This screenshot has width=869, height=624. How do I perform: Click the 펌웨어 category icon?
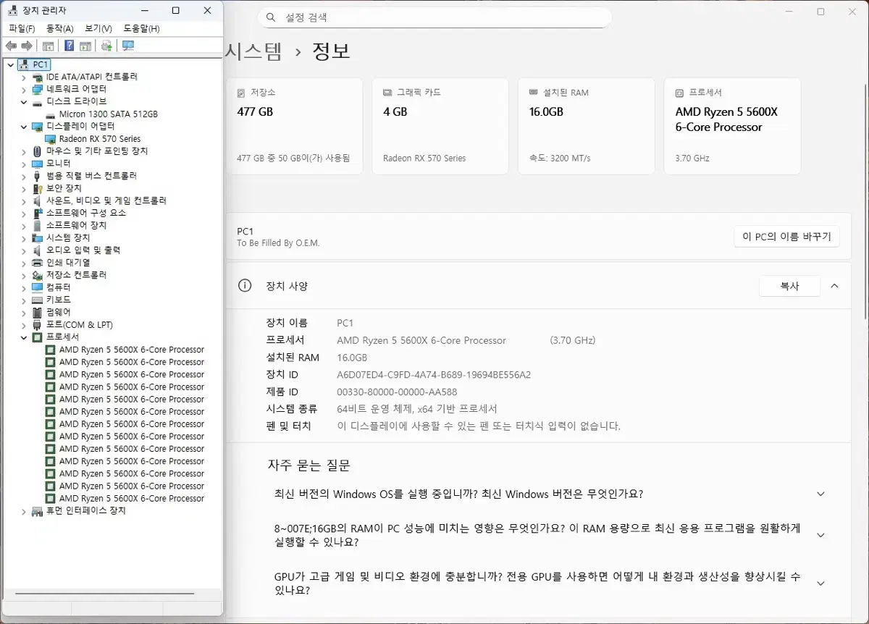coord(38,312)
